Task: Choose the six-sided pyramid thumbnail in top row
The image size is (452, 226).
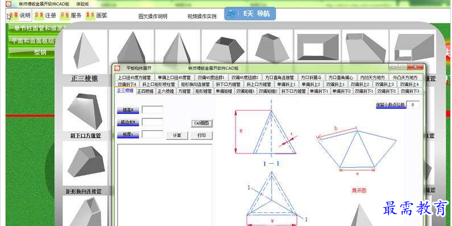Action: pyautogui.click(x=177, y=46)
